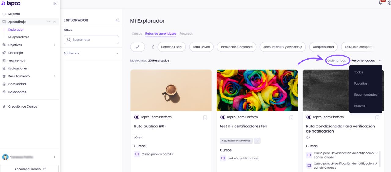Click the search magnifier in Buscar ruta
The height and width of the screenshot is (172, 391).
[69, 40]
